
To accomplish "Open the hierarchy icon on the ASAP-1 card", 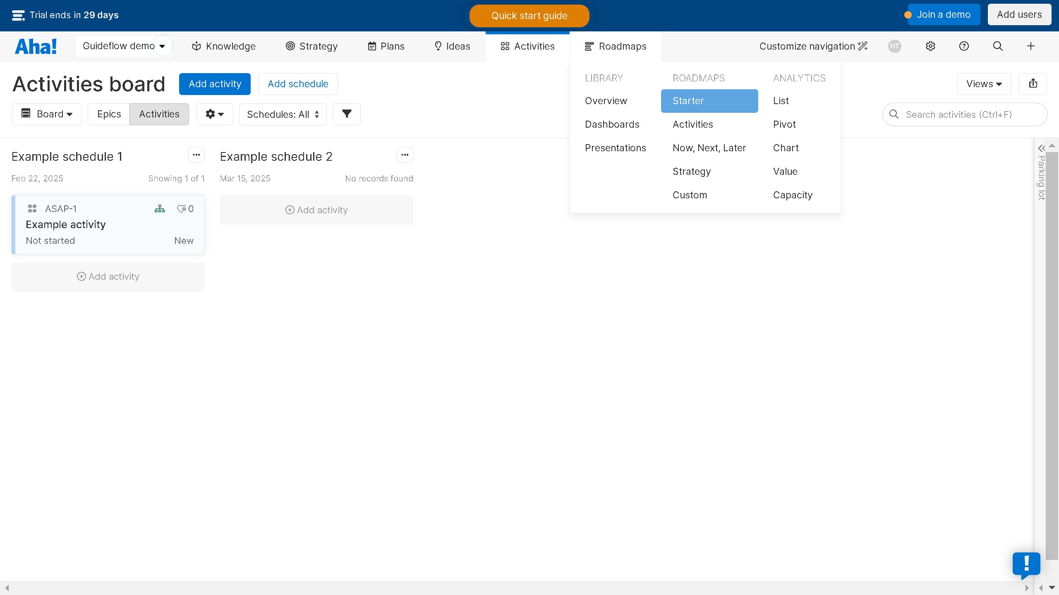I will [159, 208].
